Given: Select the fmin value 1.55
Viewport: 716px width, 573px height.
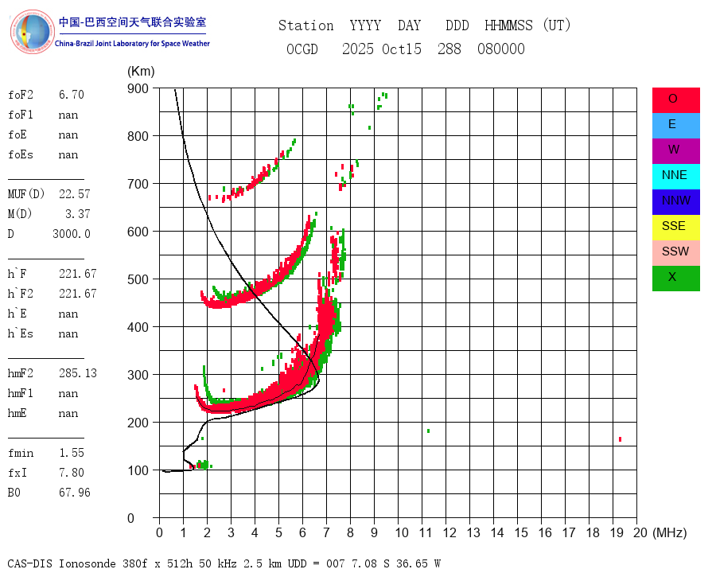Looking at the screenshot, I should click(x=72, y=453).
